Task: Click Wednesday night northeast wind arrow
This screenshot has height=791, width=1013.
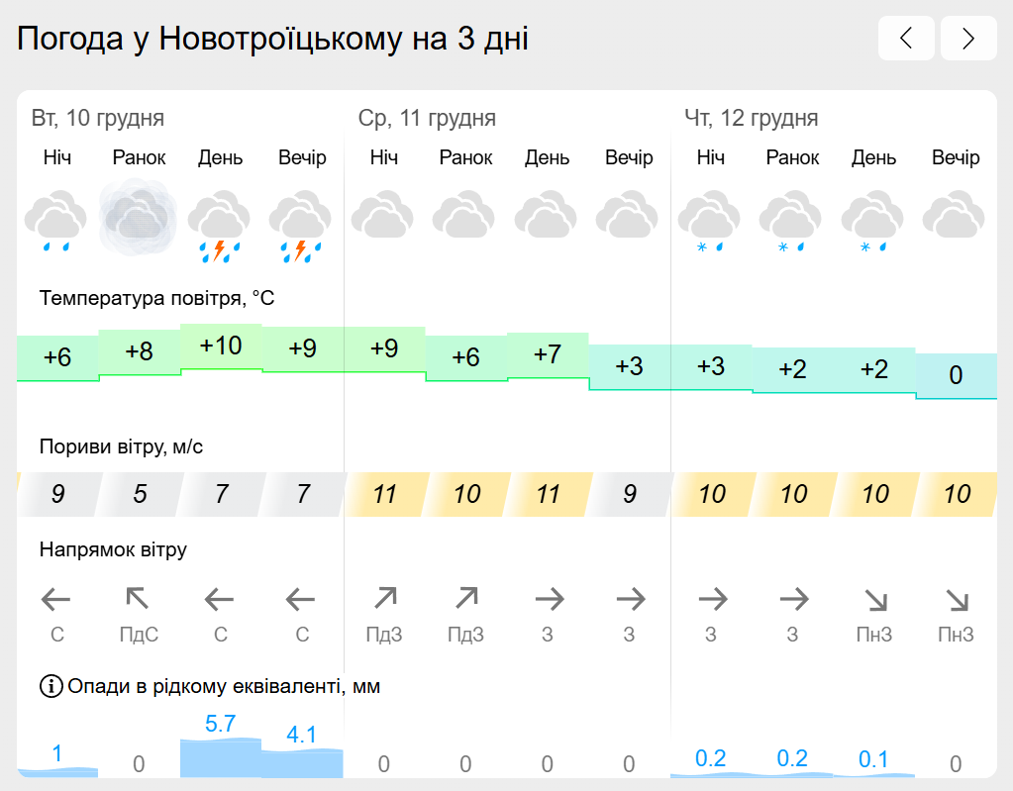Action: pyautogui.click(x=385, y=598)
